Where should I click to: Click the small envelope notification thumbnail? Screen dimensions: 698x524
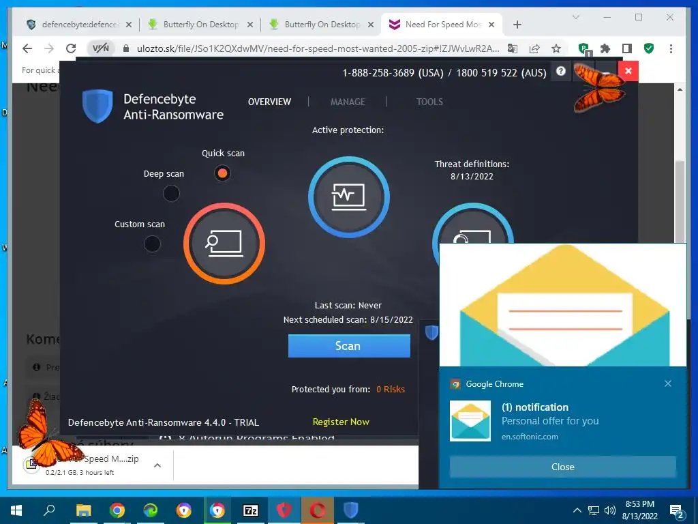point(470,420)
